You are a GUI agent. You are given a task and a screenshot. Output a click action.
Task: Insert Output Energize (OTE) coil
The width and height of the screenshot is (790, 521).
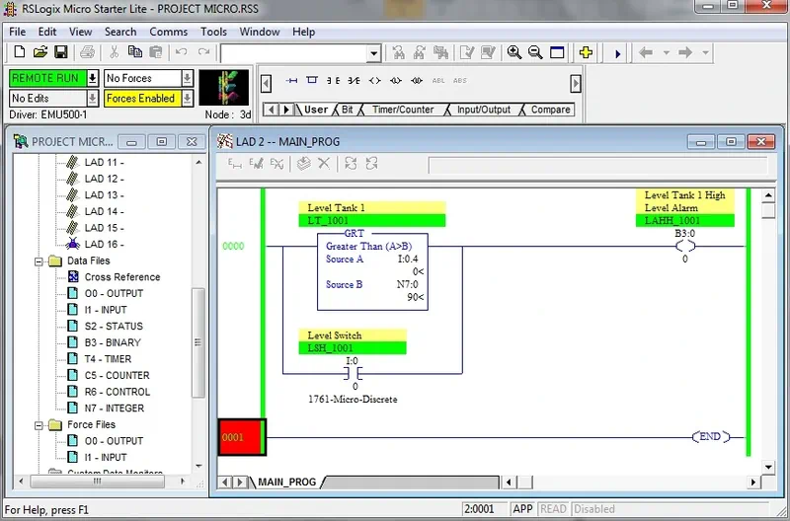[374, 81]
